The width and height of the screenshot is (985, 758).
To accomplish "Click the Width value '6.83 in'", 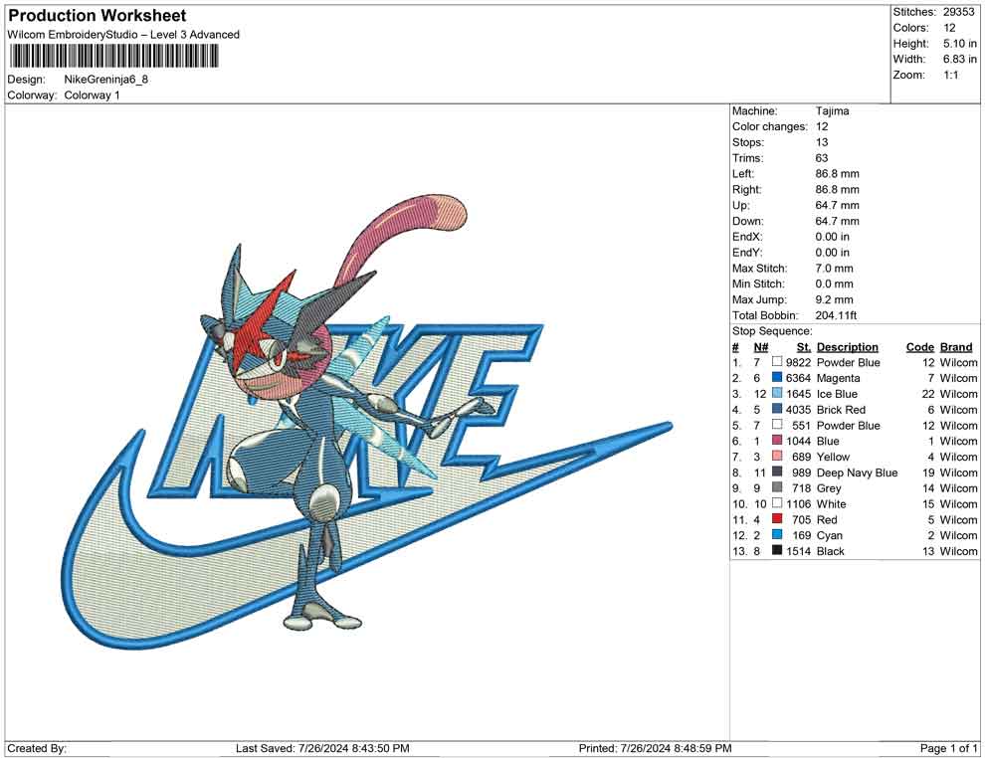I will coord(959,59).
